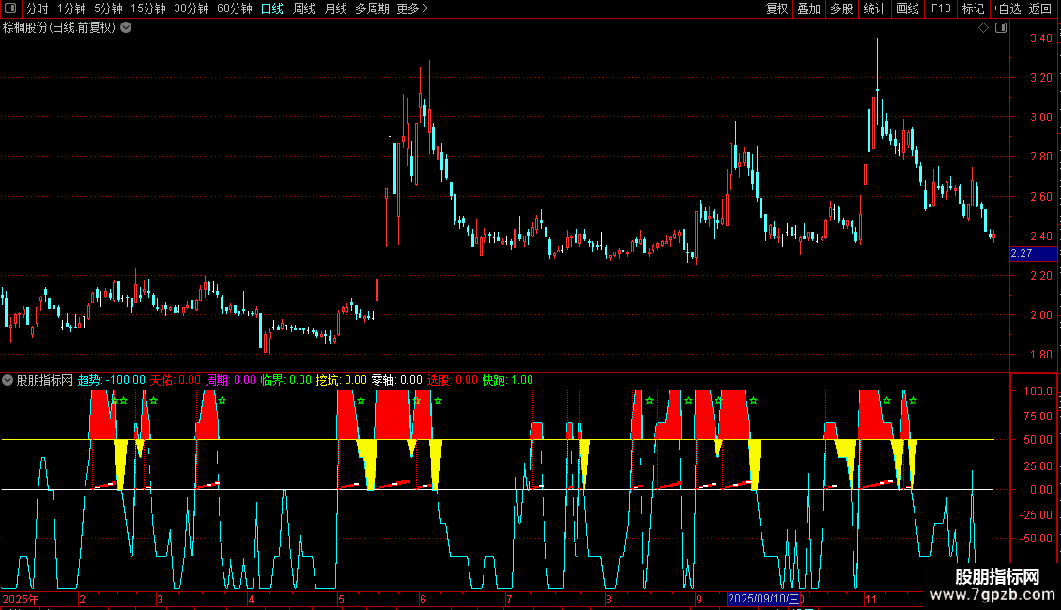
Task: Open the 多周期 multi-period view
Action: coord(372,8)
